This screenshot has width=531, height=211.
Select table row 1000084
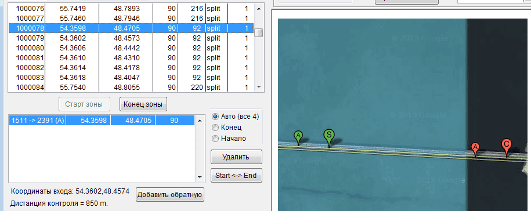[131, 87]
